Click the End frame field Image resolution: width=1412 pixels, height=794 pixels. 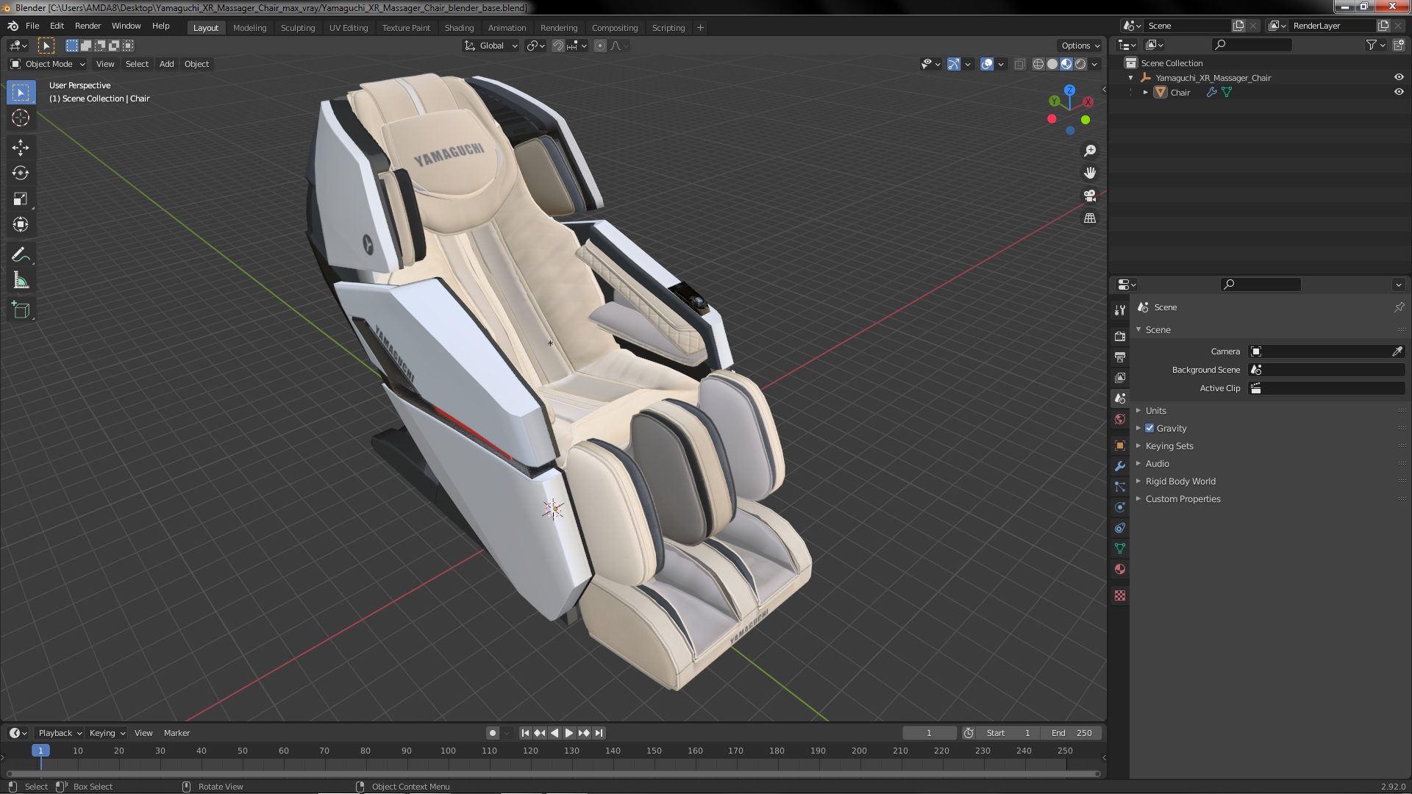(1072, 733)
